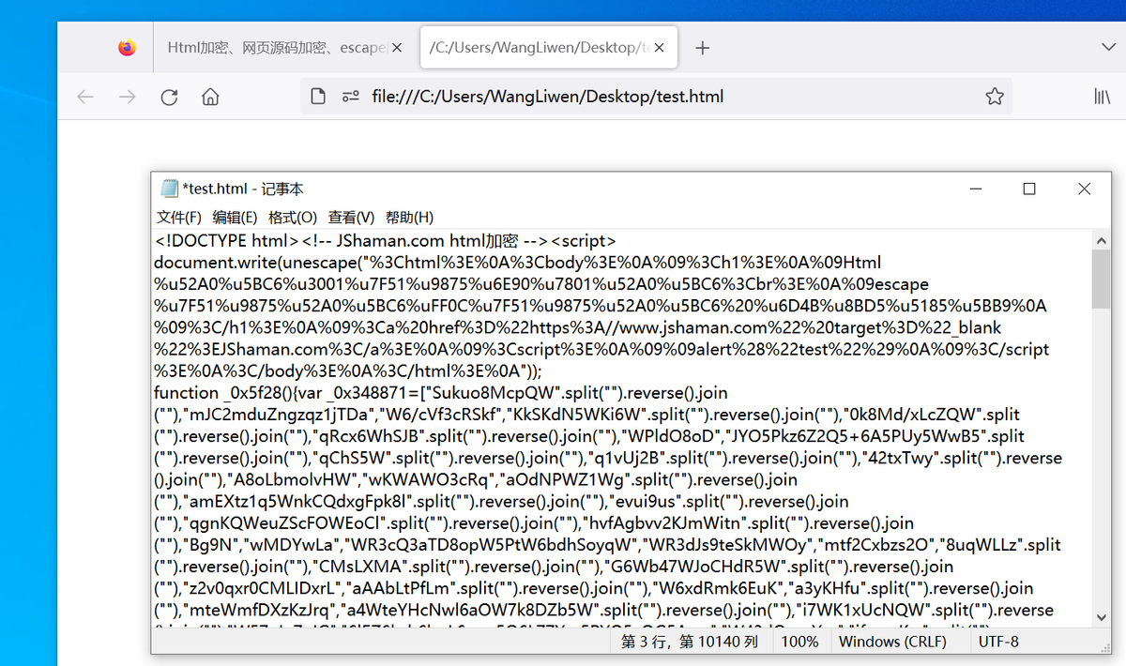
Task: Click the page info icon in address bar
Action: [317, 96]
